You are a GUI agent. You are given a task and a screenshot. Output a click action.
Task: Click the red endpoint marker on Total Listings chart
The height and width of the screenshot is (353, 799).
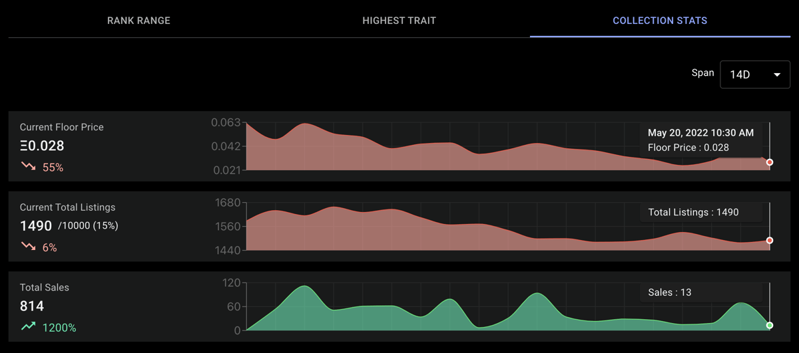pyautogui.click(x=770, y=241)
